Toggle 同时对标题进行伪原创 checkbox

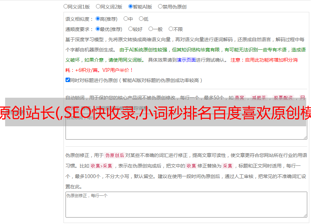pyautogui.click(x=68, y=80)
